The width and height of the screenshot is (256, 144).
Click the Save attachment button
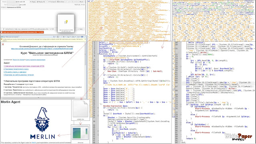pos(80,29)
